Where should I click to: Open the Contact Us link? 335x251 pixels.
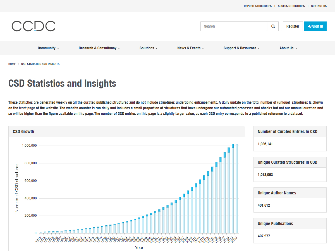point(319,6)
